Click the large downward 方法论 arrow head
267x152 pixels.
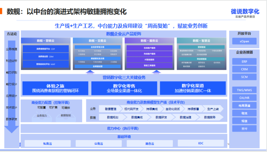pos(12,129)
